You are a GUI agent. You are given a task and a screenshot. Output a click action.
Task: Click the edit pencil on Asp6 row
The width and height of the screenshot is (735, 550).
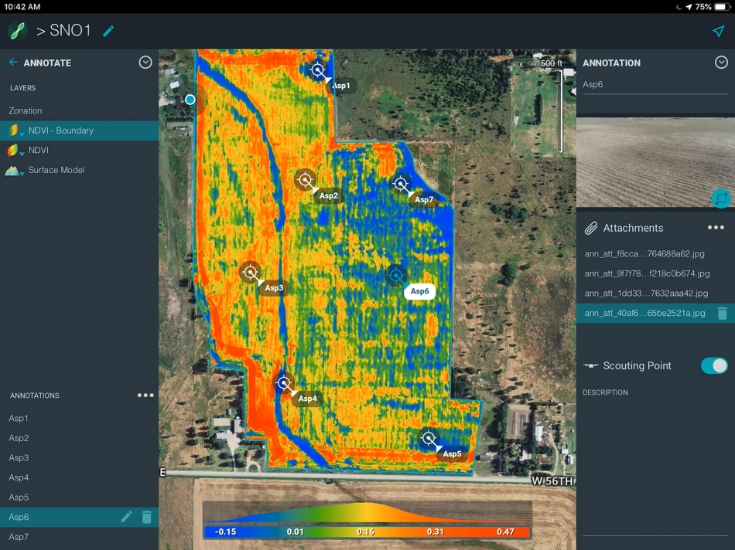(x=127, y=517)
